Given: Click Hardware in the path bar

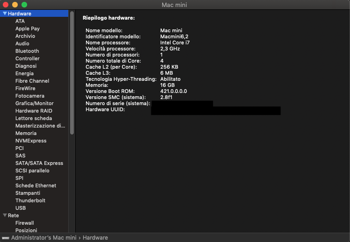Looking at the screenshot, I should pyautogui.click(x=95, y=238).
